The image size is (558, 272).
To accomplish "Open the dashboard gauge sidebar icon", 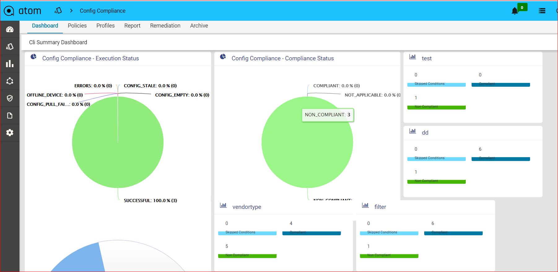I will click(10, 29).
